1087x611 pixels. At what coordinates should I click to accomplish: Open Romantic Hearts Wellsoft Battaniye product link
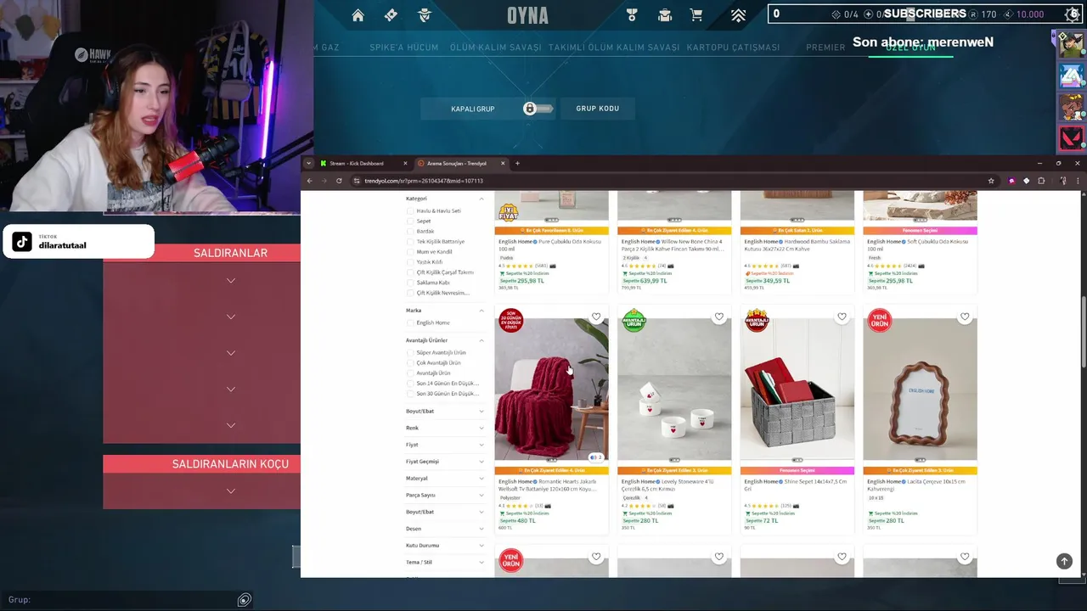click(x=548, y=485)
